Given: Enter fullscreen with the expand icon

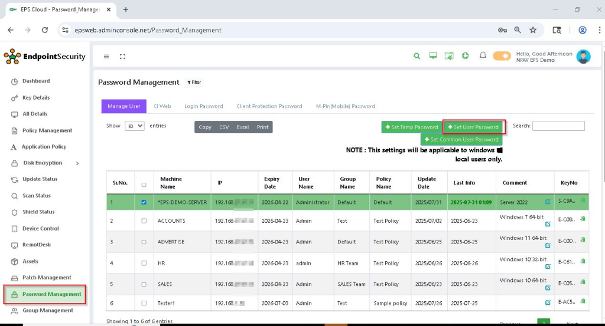Looking at the screenshot, I should 122,57.
